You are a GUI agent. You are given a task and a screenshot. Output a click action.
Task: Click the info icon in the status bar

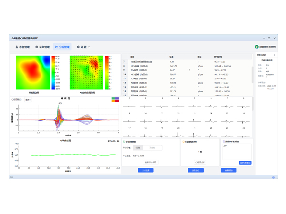click(x=273, y=177)
